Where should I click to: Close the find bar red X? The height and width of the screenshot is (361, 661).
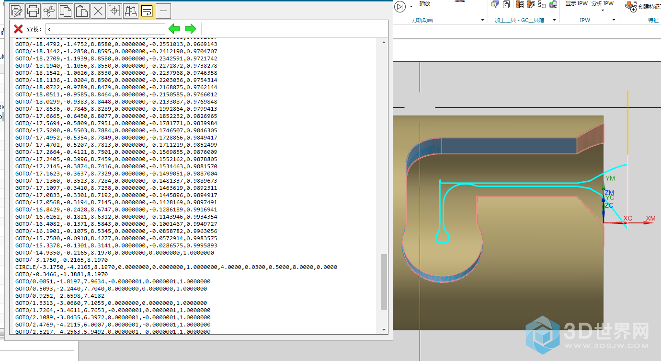pos(18,29)
